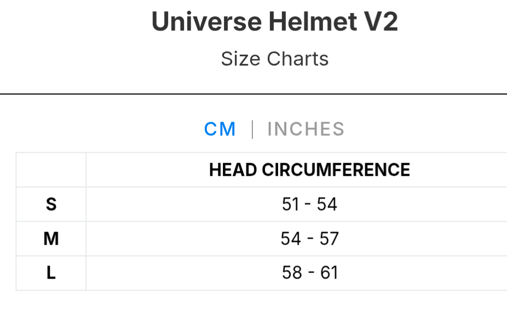Click the empty top-left table header cell
Image resolution: width=507 pixels, height=312 pixels.
coord(51,170)
